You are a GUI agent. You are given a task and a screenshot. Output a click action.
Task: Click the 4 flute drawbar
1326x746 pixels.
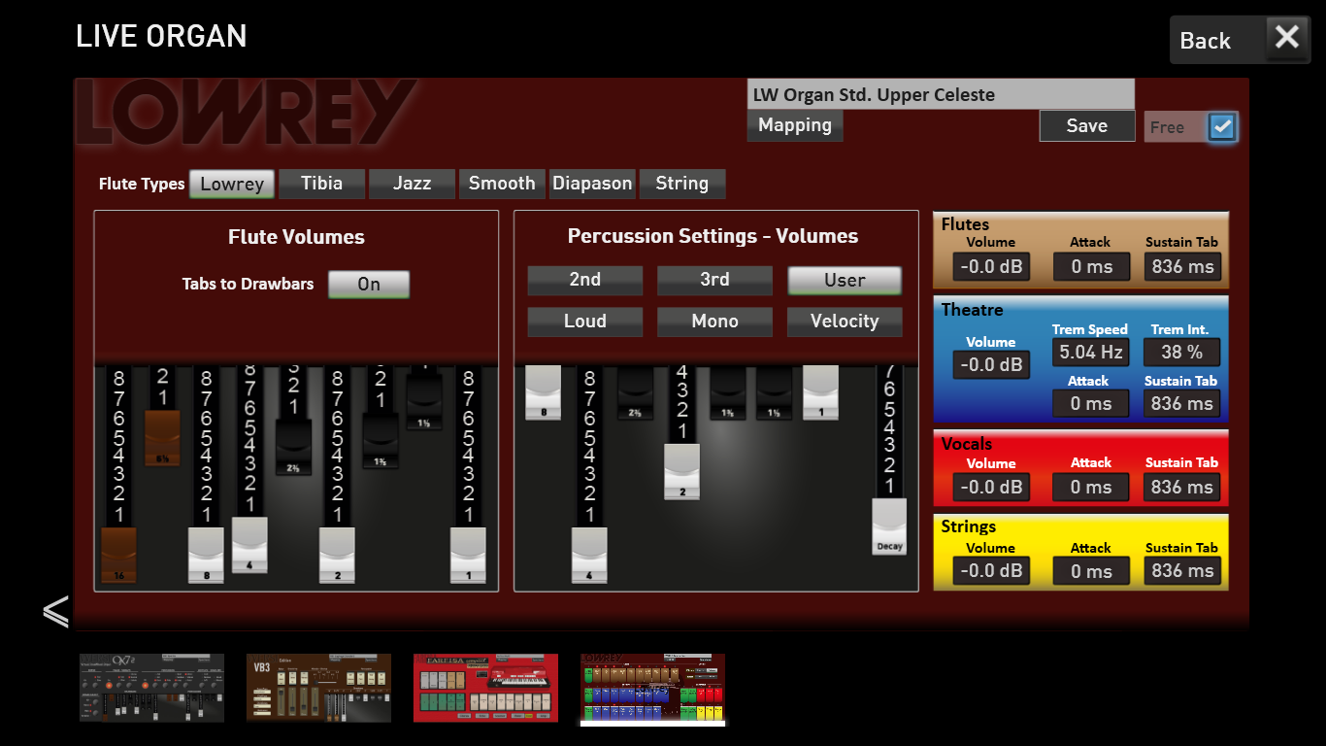249,545
